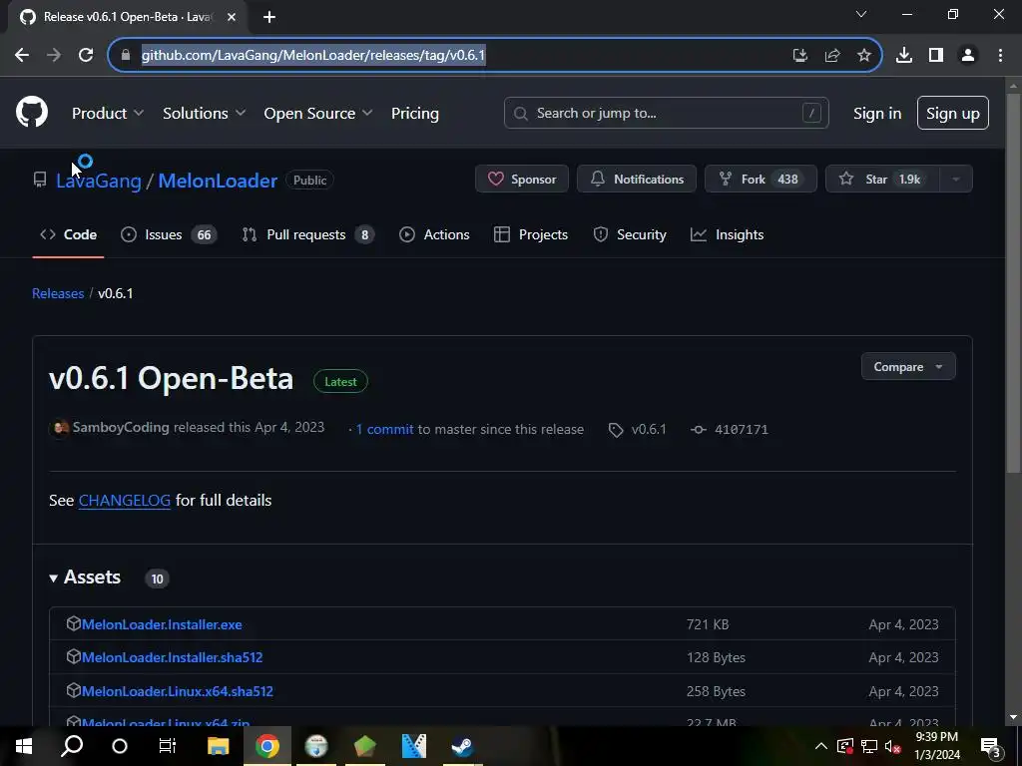
Task: Open the Security tab
Action: 630,234
